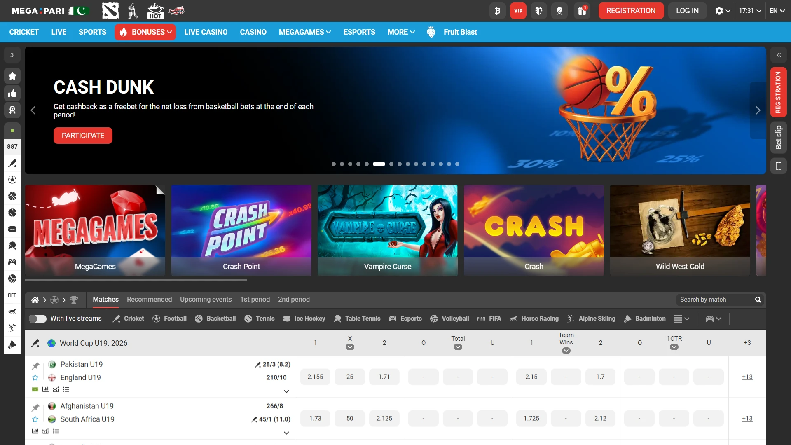Click the REGISTRATION button in the header

click(x=631, y=10)
